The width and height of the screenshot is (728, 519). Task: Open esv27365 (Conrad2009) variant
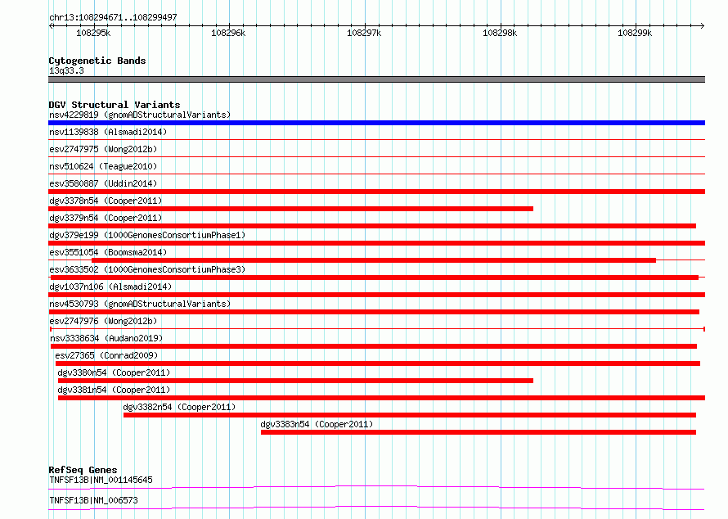tap(106, 355)
